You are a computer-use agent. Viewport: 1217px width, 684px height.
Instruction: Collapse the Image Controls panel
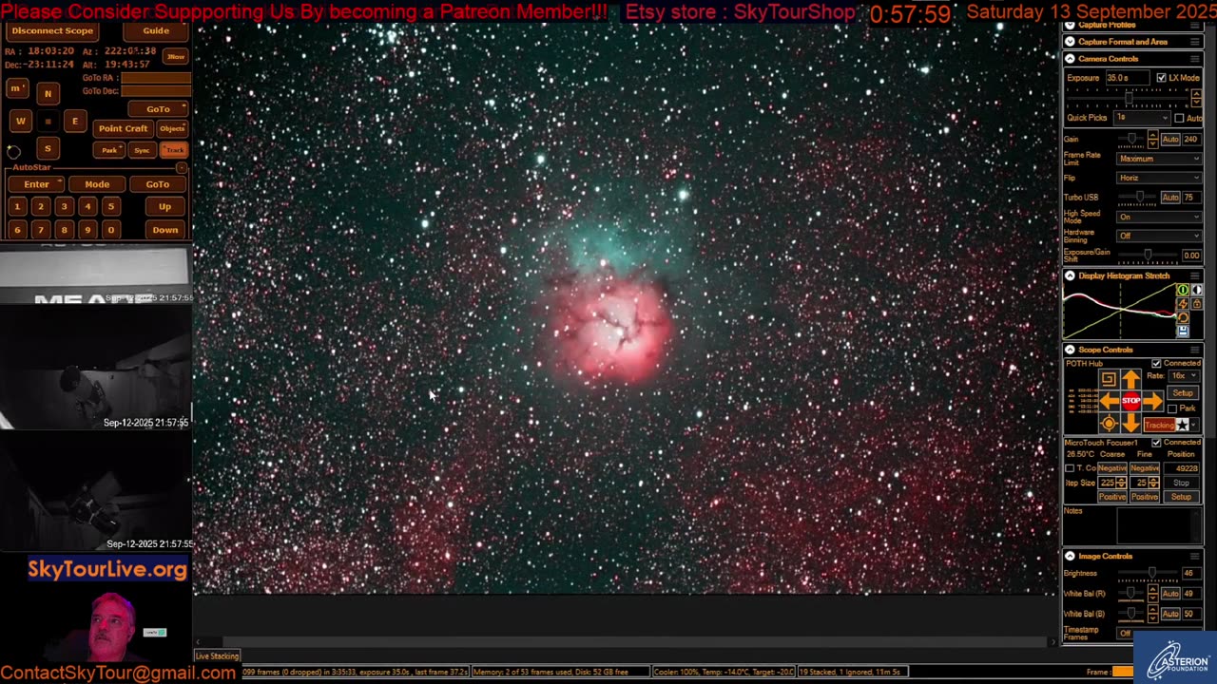point(1070,556)
